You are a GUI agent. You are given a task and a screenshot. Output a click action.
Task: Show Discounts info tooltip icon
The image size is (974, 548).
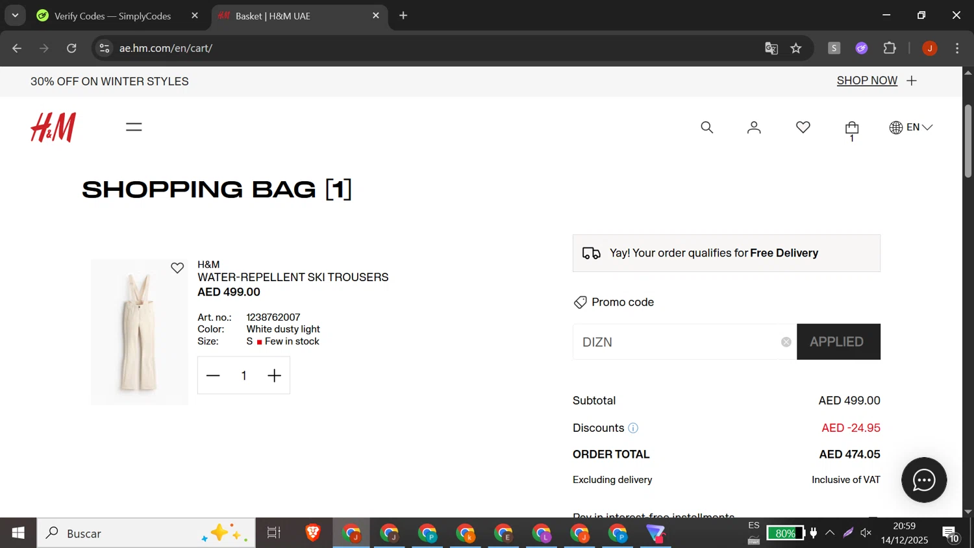[633, 428]
